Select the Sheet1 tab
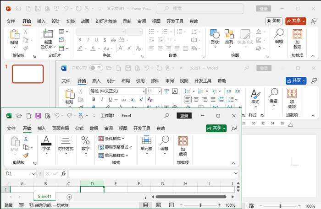This screenshot has height=209, width=321. click(44, 197)
